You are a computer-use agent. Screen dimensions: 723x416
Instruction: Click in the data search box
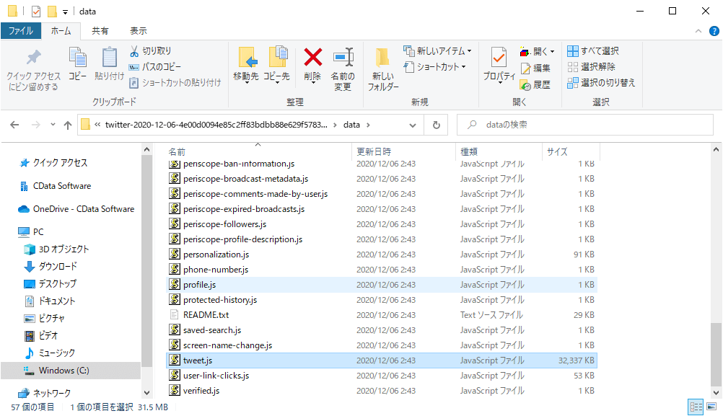point(585,125)
